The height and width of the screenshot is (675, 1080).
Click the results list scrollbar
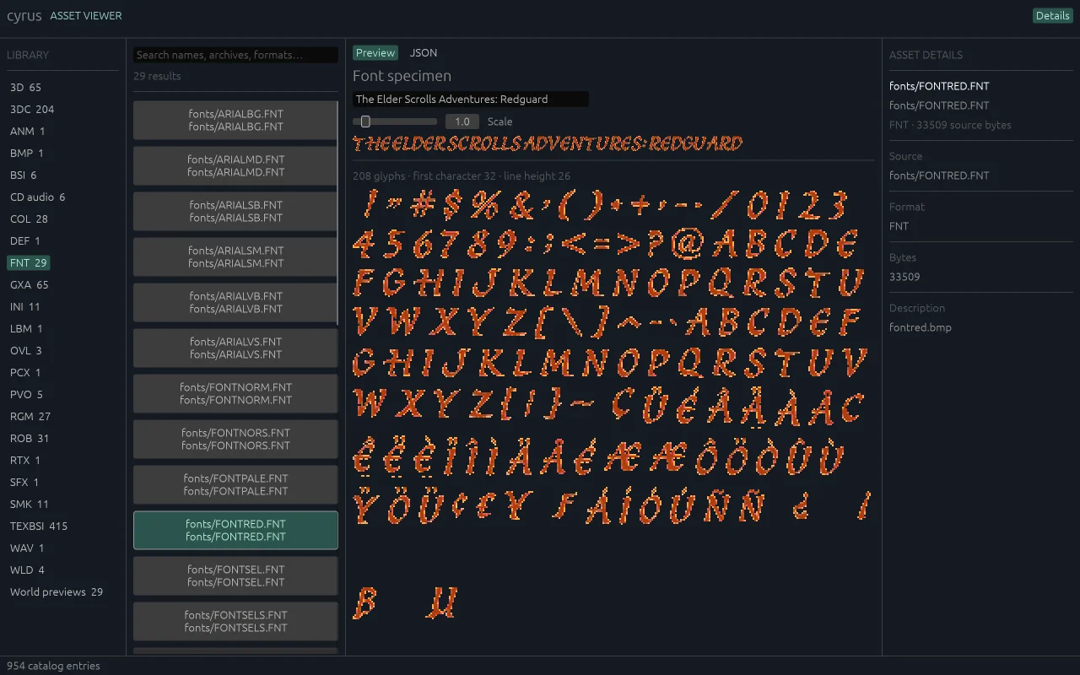337,212
